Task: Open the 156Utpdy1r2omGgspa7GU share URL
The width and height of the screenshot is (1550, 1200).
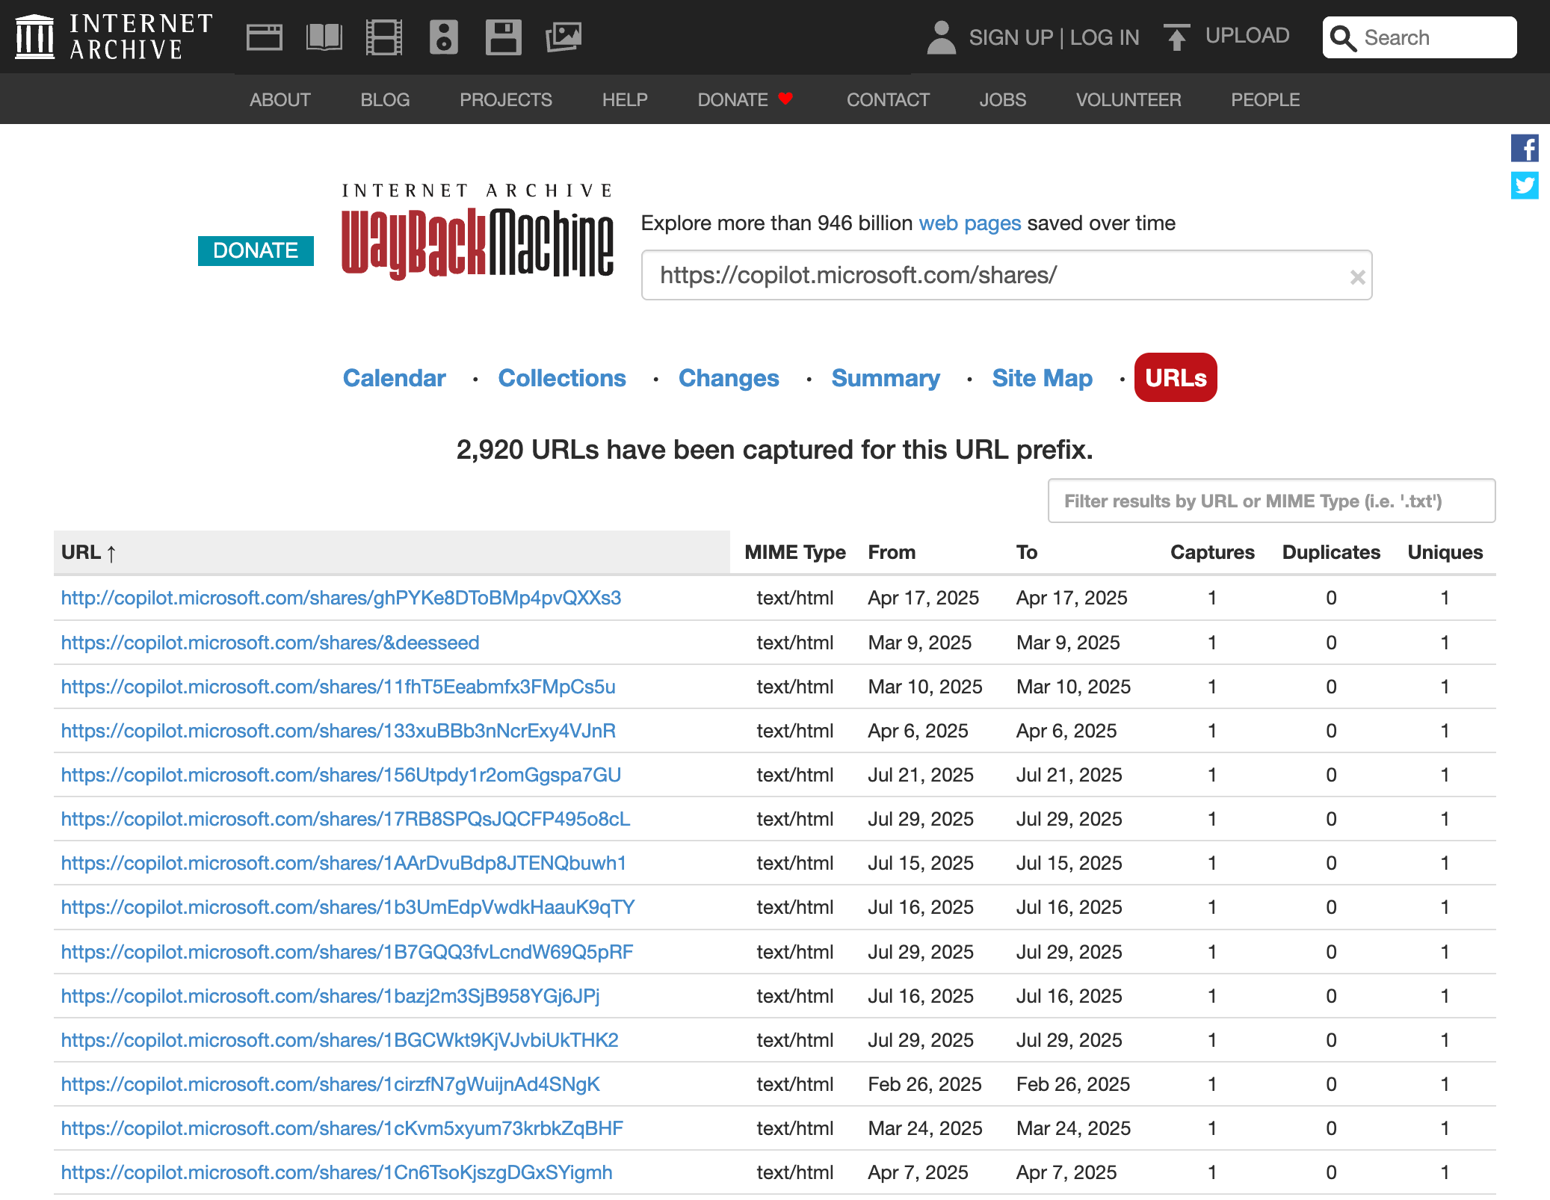Action: (x=341, y=775)
